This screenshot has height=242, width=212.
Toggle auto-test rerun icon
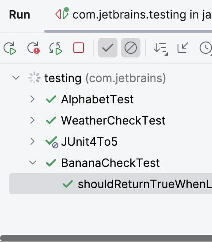(56, 48)
